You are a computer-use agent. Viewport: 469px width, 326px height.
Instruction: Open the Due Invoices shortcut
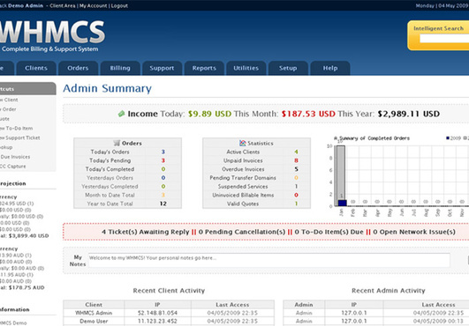tap(15, 157)
